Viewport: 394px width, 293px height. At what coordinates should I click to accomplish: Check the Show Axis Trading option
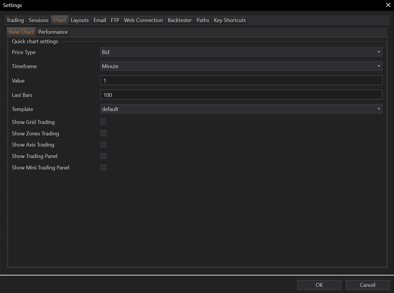pos(103,144)
